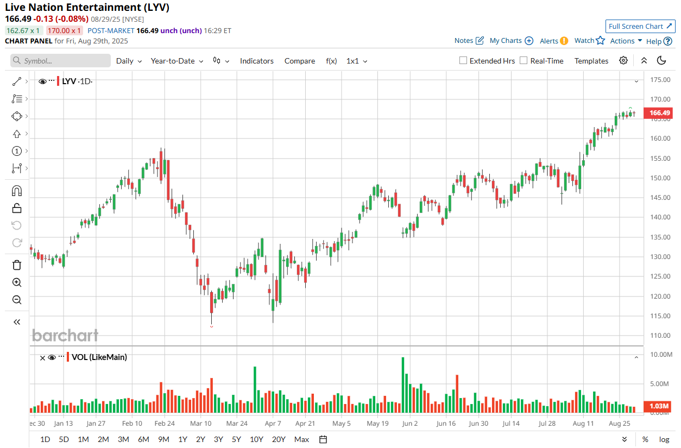Zoom in on the chart
This screenshot has width=681, height=448.
coord(16,282)
